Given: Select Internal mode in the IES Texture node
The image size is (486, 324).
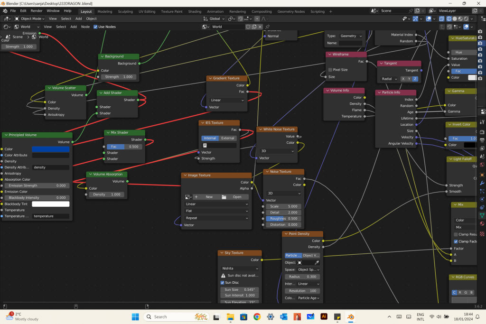Looking at the screenshot, I should coord(210,138).
